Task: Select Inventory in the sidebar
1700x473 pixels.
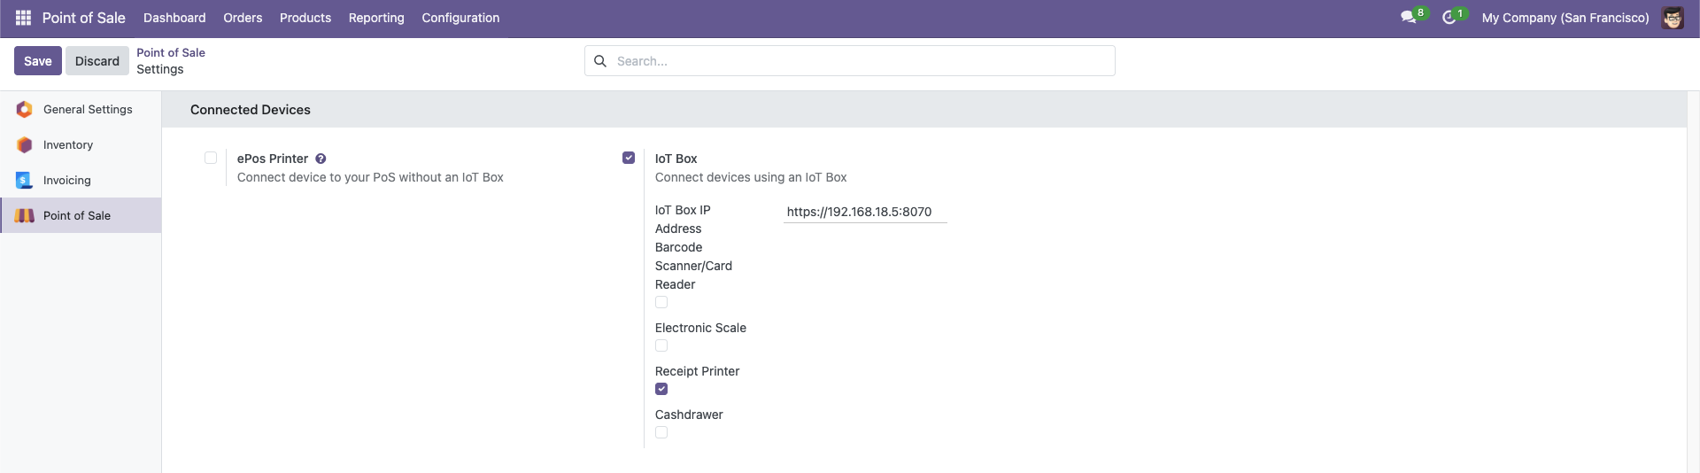Action: [81, 144]
